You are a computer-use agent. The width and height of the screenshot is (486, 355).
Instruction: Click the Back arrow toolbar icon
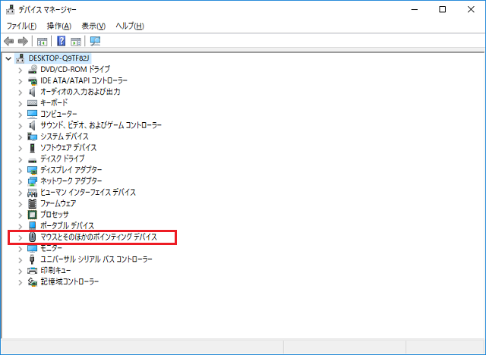(x=8, y=41)
